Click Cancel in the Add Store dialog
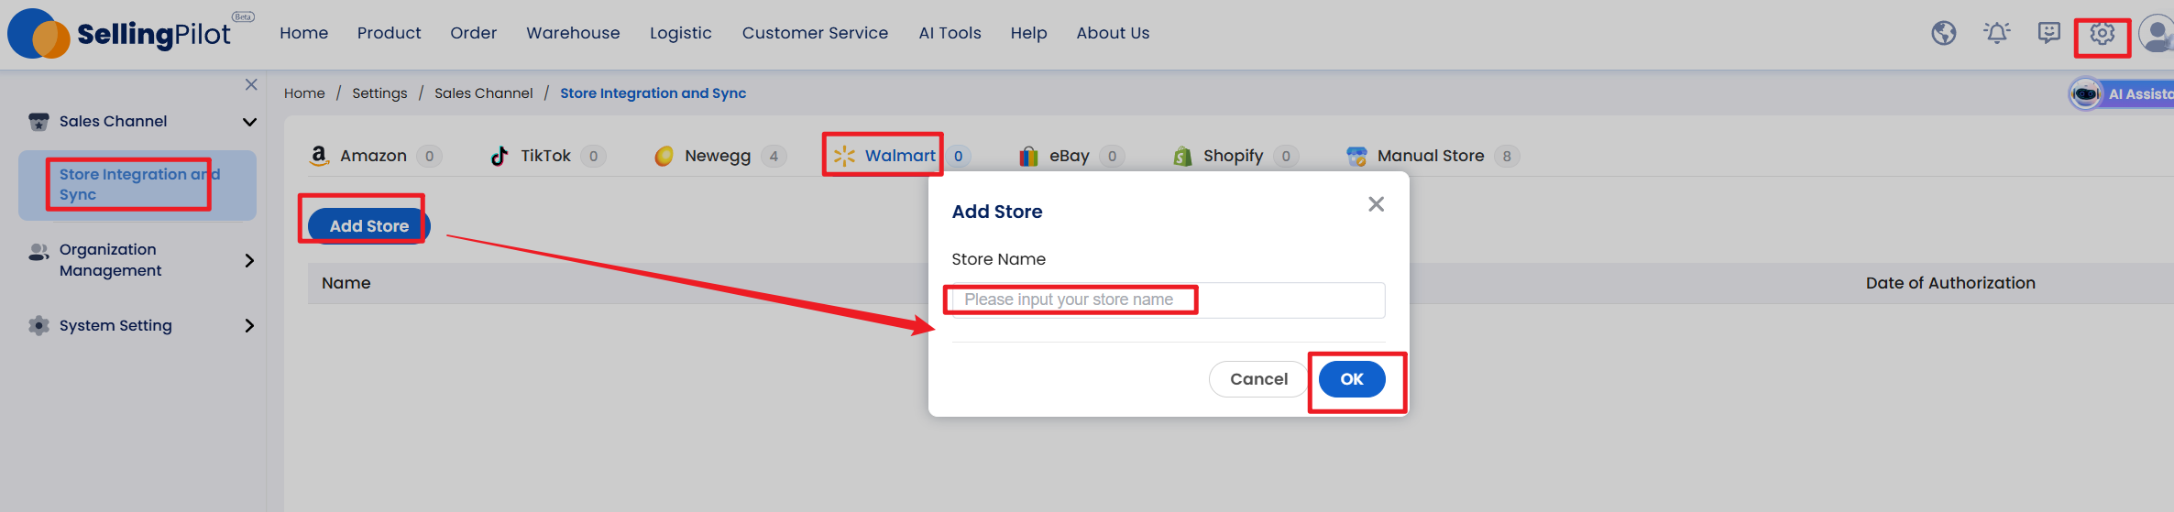 pyautogui.click(x=1258, y=379)
